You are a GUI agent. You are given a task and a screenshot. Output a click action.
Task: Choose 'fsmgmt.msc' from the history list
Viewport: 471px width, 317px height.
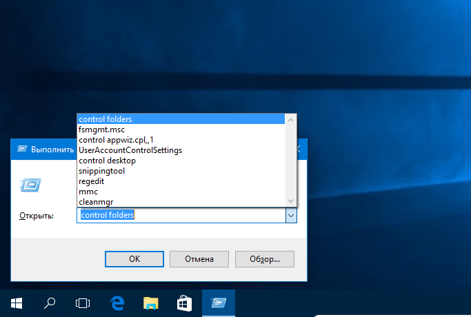click(181, 130)
